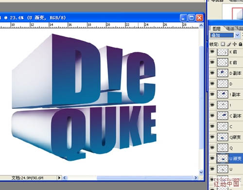243x190 pixels.
Task: Click the lock all padlock icon
Action: coord(241,44)
